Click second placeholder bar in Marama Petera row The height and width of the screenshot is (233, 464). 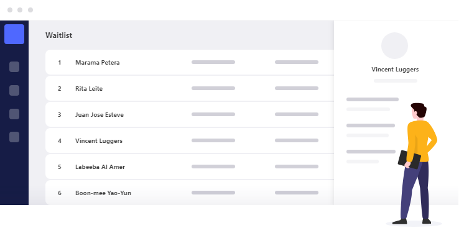tap(297, 62)
